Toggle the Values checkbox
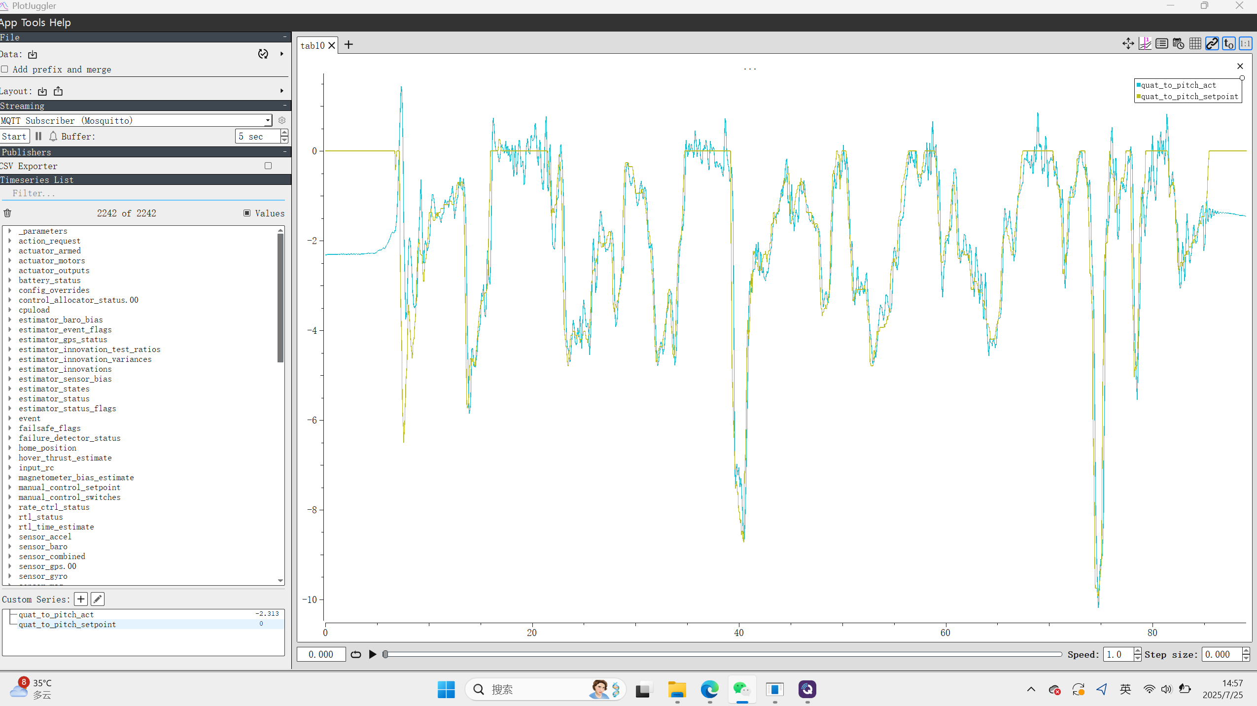The image size is (1257, 706). 247,213
